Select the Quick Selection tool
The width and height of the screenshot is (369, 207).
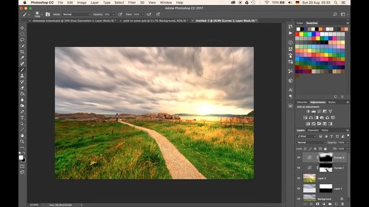22,46
